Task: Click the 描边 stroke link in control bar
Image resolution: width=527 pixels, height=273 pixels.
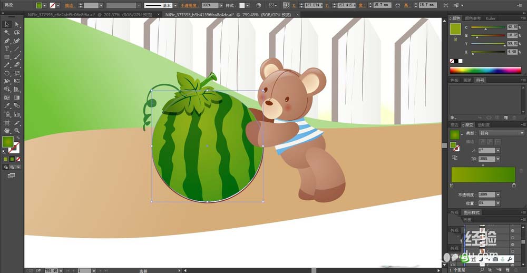Action: coord(69,5)
